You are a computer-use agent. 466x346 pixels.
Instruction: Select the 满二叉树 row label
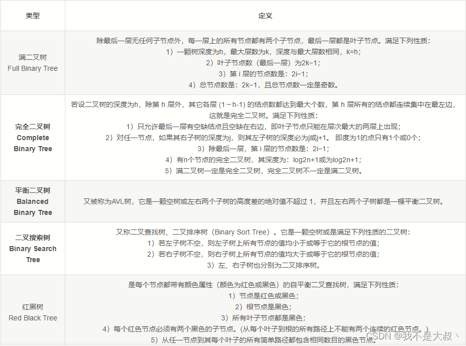pyautogui.click(x=33, y=57)
